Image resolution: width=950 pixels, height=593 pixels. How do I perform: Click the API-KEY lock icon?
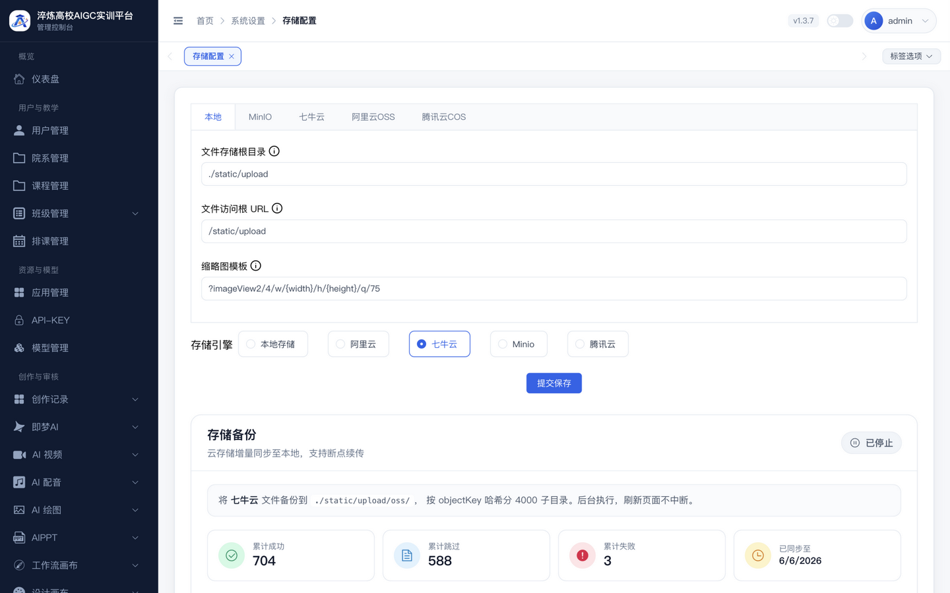[19, 320]
